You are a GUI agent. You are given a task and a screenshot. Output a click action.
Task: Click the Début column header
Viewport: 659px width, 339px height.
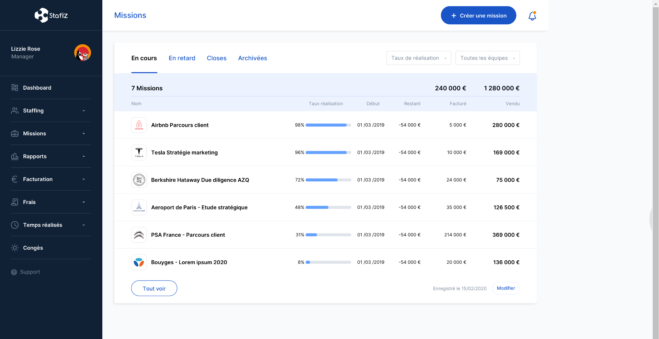(373, 104)
